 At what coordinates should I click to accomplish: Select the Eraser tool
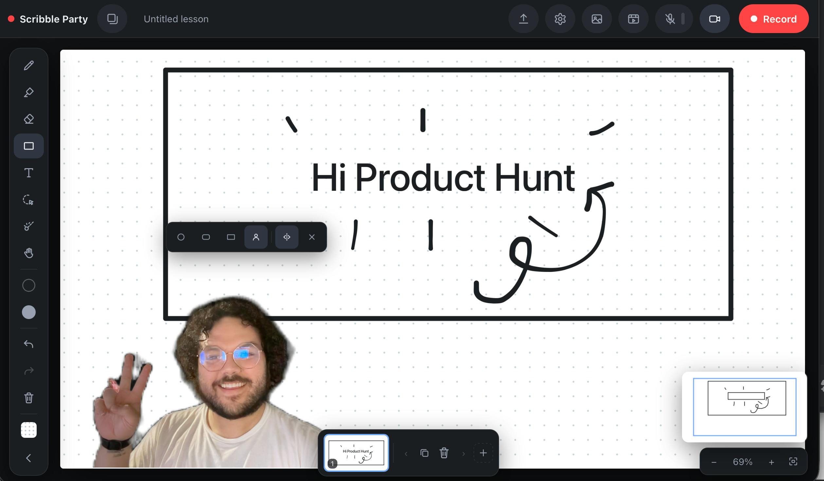pyautogui.click(x=29, y=119)
